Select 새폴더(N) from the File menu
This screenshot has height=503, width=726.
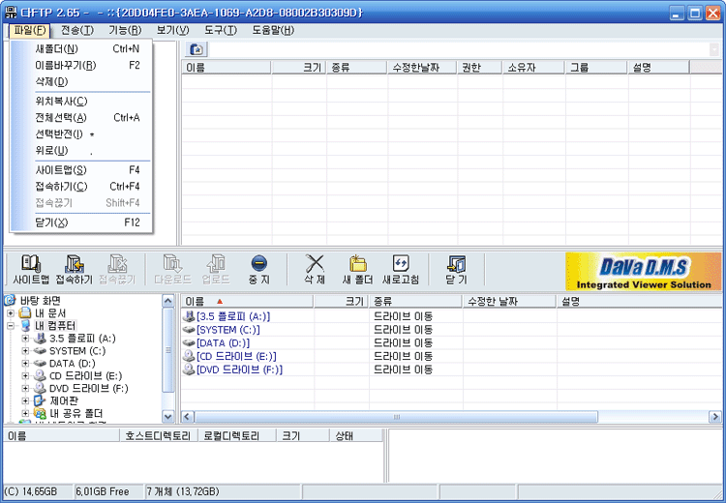pos(57,48)
